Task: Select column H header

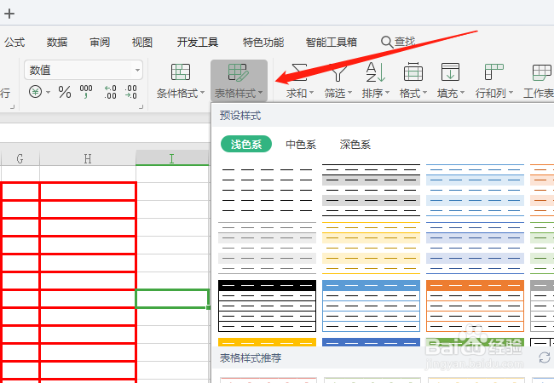Action: click(x=88, y=158)
